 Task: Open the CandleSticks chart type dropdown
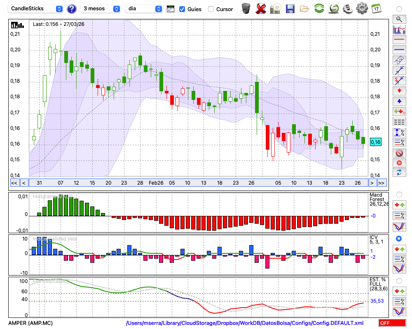pos(36,9)
